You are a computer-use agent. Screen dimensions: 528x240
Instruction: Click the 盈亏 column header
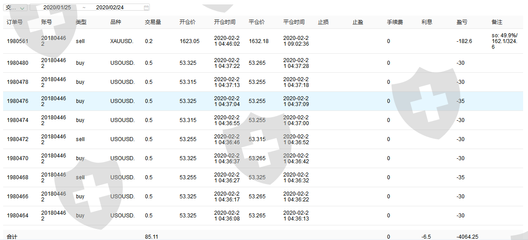[462, 22]
